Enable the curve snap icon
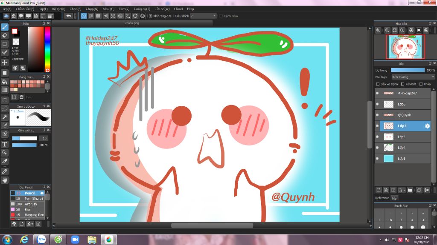This screenshot has width=437, height=245. pos(128,16)
